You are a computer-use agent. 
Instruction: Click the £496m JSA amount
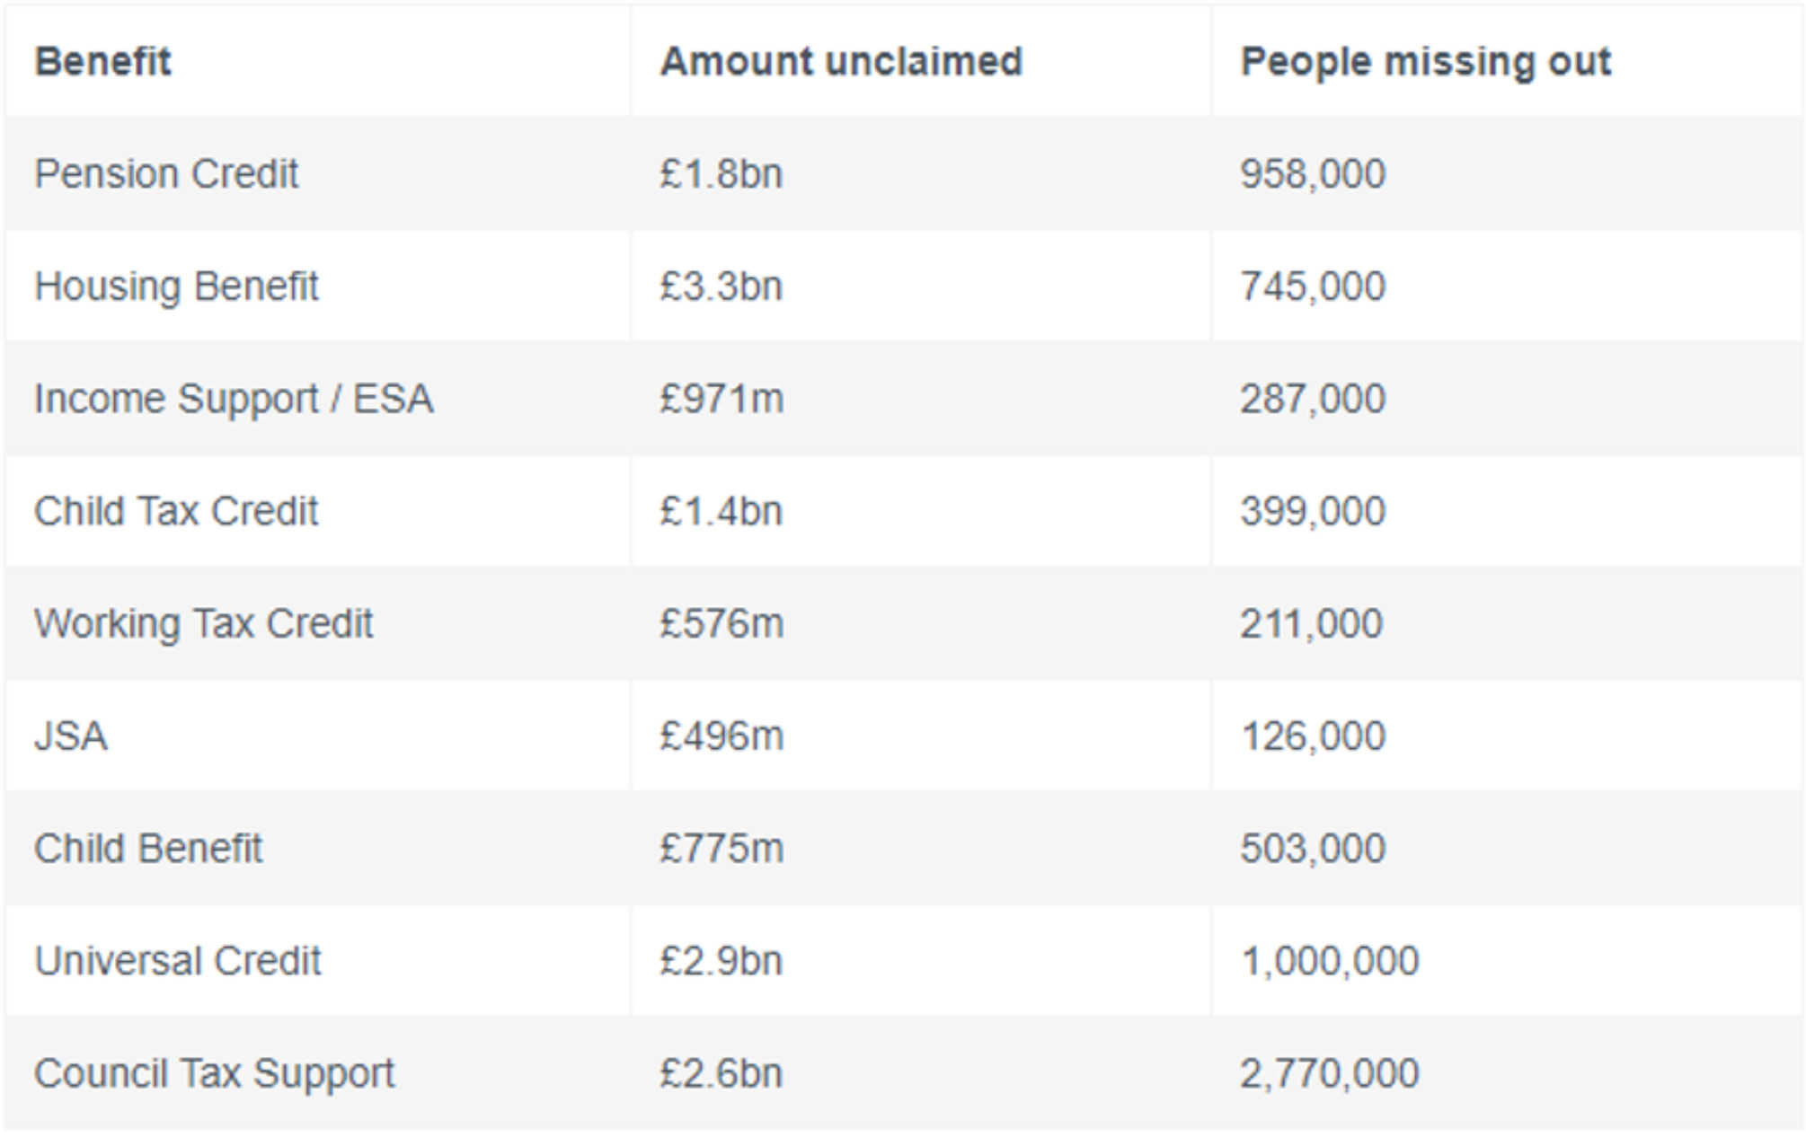(722, 736)
